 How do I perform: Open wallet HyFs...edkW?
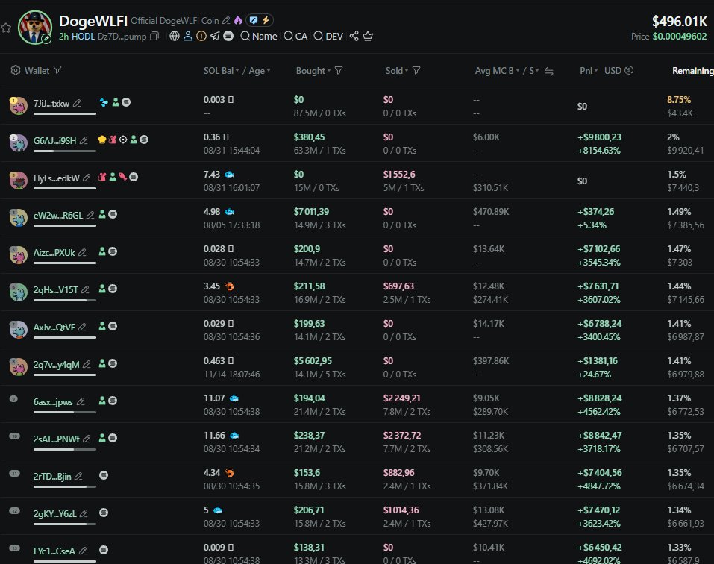pyautogui.click(x=57, y=178)
